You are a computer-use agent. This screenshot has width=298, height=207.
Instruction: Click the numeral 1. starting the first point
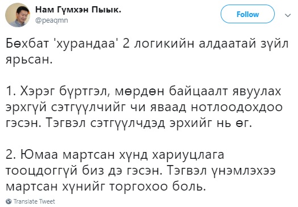click(x=11, y=91)
